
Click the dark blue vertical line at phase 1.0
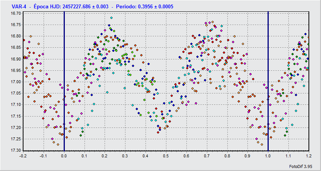coord(268,81)
